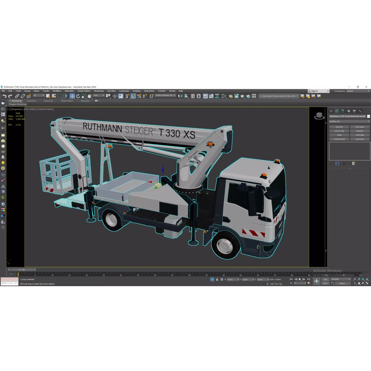Screen dimensions: 371x371
Task: Toggle the Angle Snap button
Action: point(133,96)
